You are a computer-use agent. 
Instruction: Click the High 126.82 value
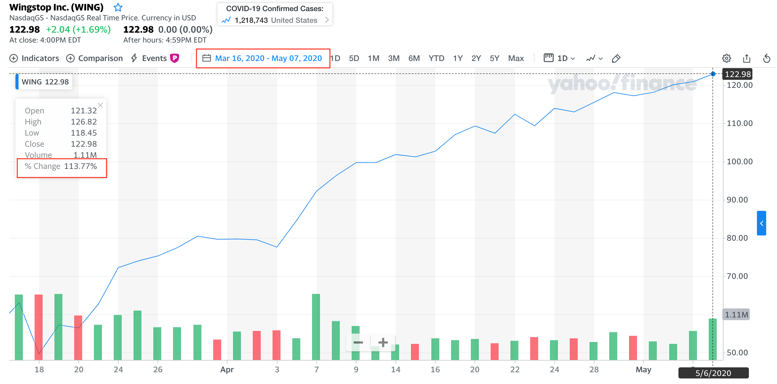pos(84,122)
